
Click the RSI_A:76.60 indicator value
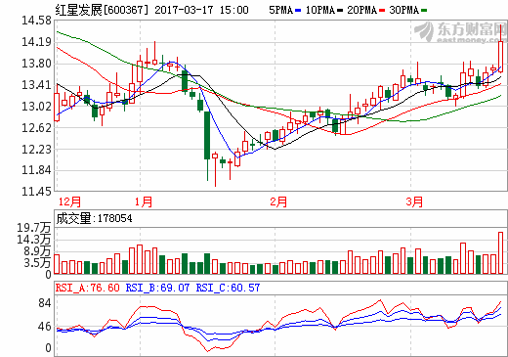88,288
